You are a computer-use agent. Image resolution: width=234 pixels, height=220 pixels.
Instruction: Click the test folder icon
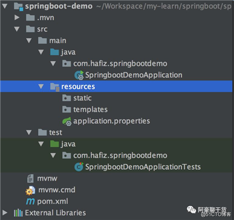tap(42, 132)
